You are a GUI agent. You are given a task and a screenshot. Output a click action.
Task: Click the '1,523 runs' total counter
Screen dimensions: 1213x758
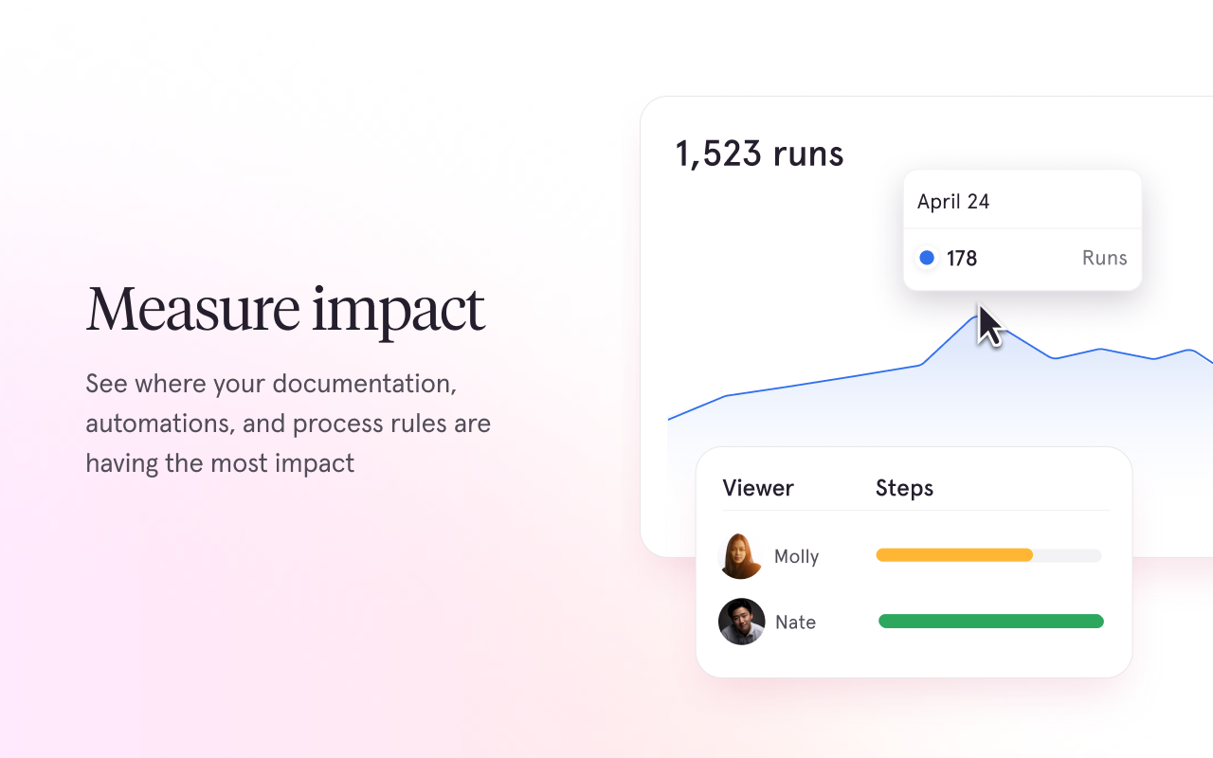click(759, 153)
